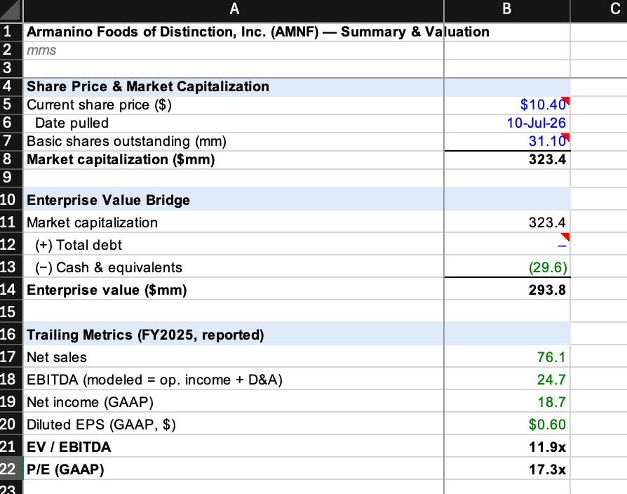The image size is (627, 494).
Task: Click the 'EV / EBITDA' label
Action: pos(234,446)
